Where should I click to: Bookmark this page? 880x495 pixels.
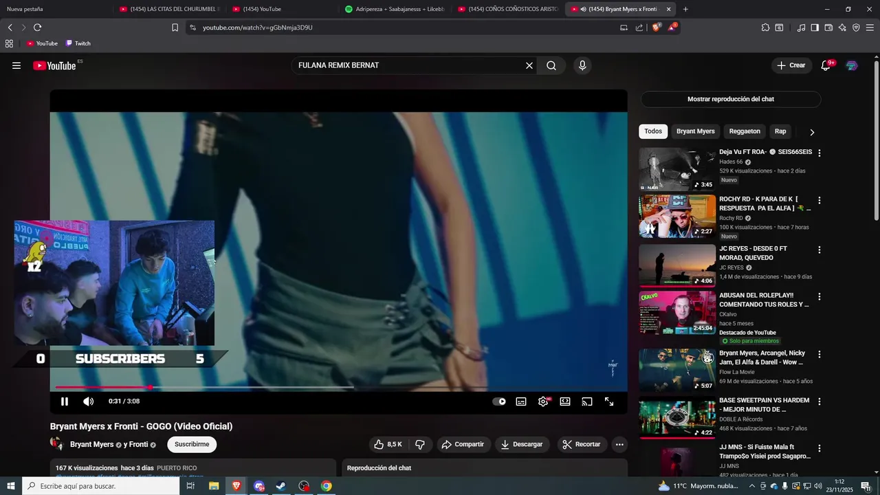tap(175, 27)
